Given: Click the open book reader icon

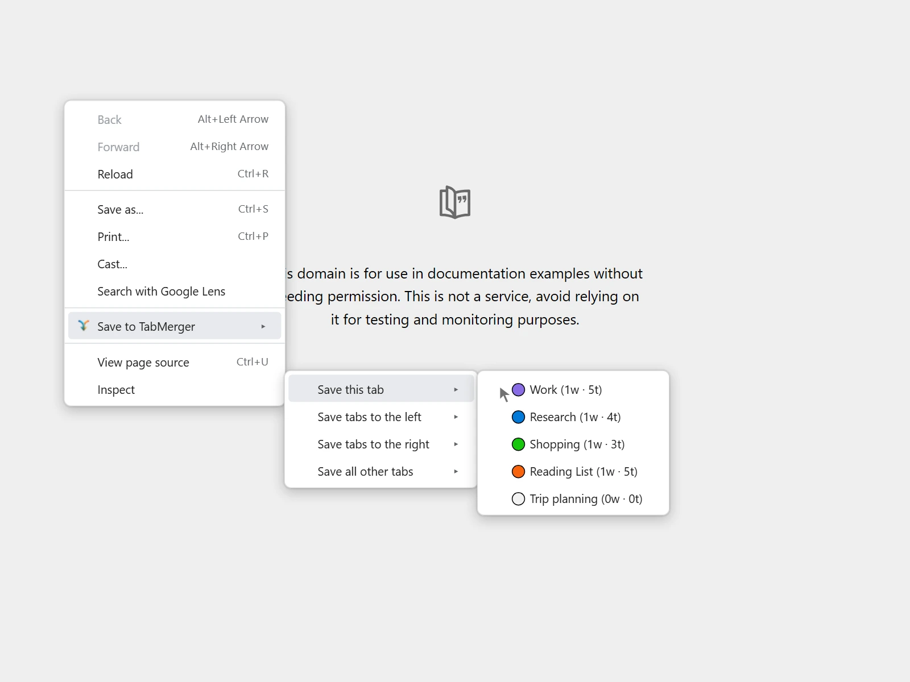Looking at the screenshot, I should (455, 202).
